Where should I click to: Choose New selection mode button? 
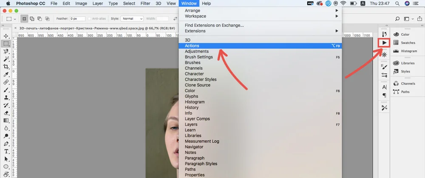click(x=24, y=19)
